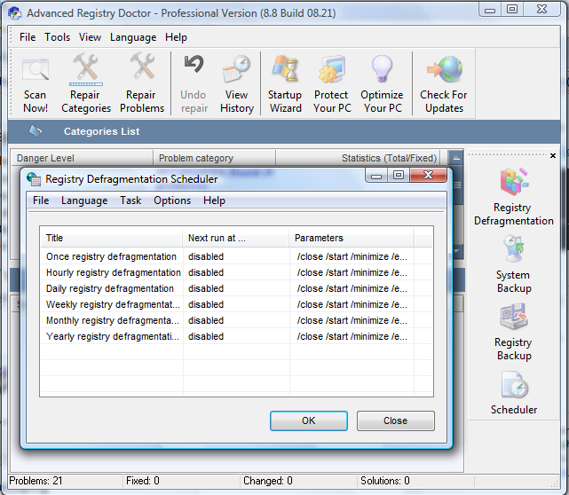The height and width of the screenshot is (495, 569).
Task: Select Daily registry defragmentation row
Action: 110,288
